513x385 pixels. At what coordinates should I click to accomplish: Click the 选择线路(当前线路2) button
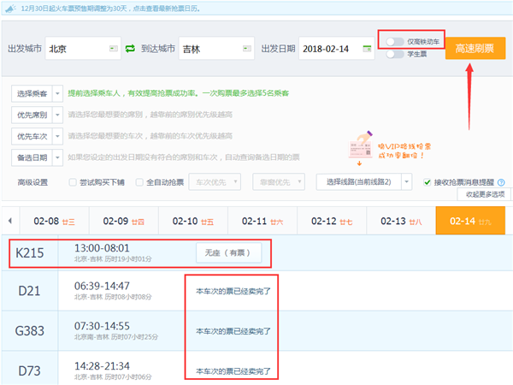pos(359,182)
